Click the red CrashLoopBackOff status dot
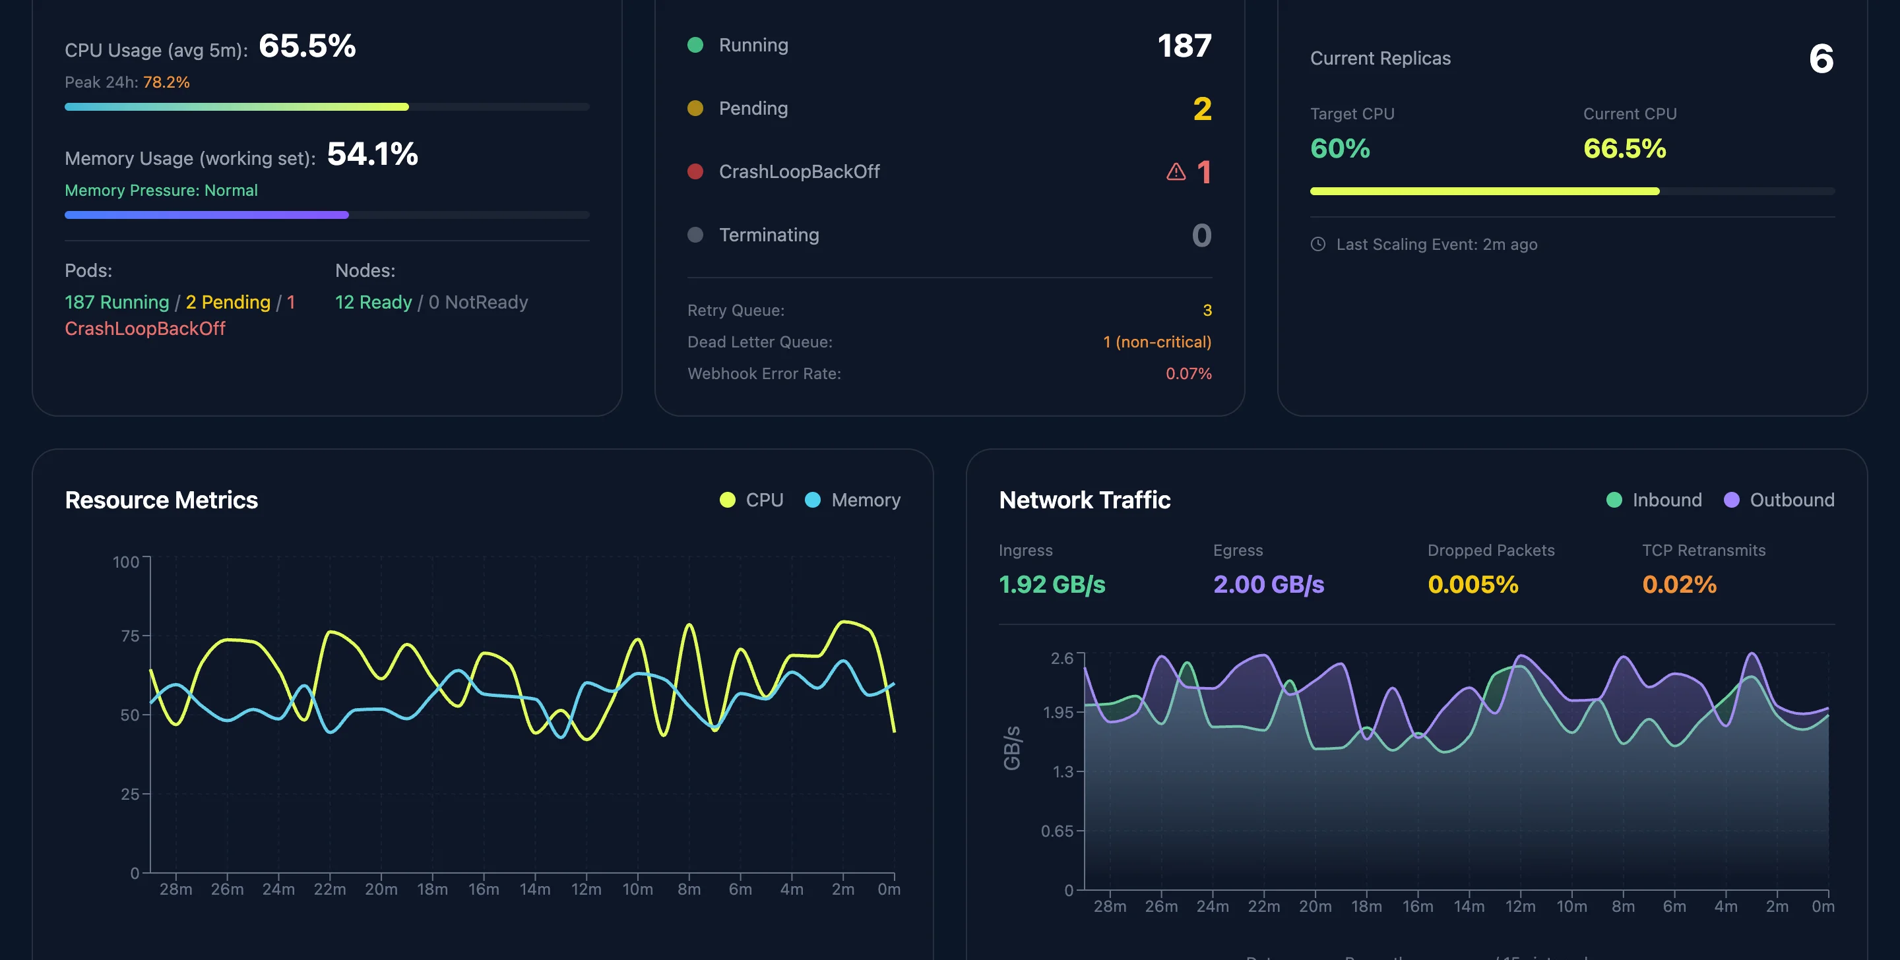This screenshot has height=960, width=1900. point(695,171)
